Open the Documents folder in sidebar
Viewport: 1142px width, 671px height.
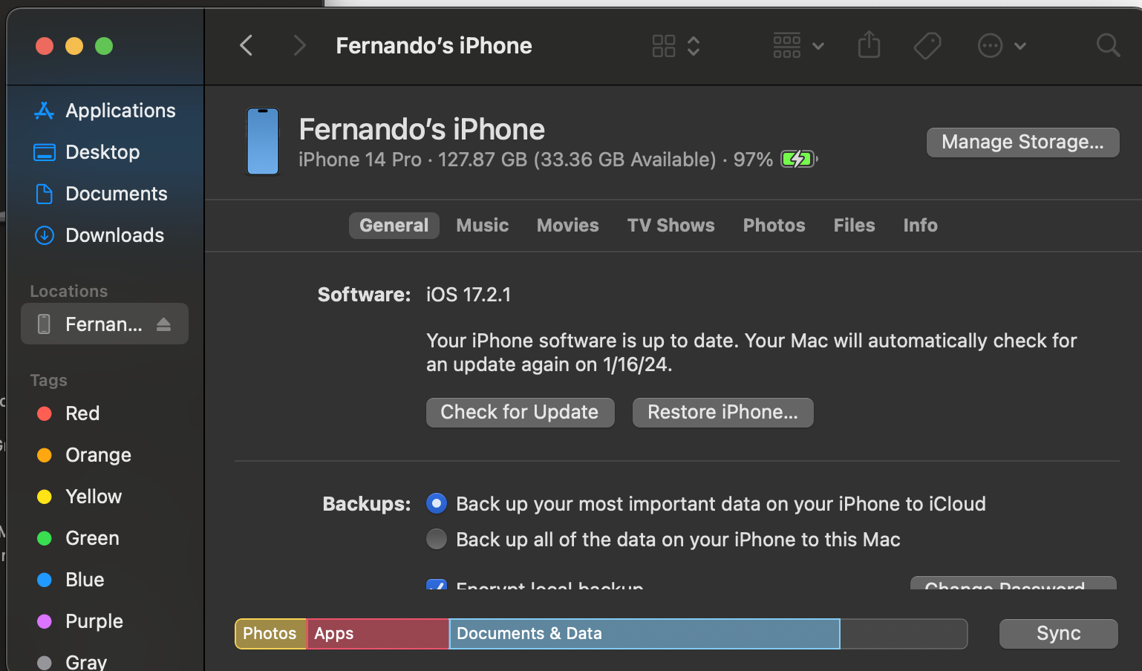point(116,193)
